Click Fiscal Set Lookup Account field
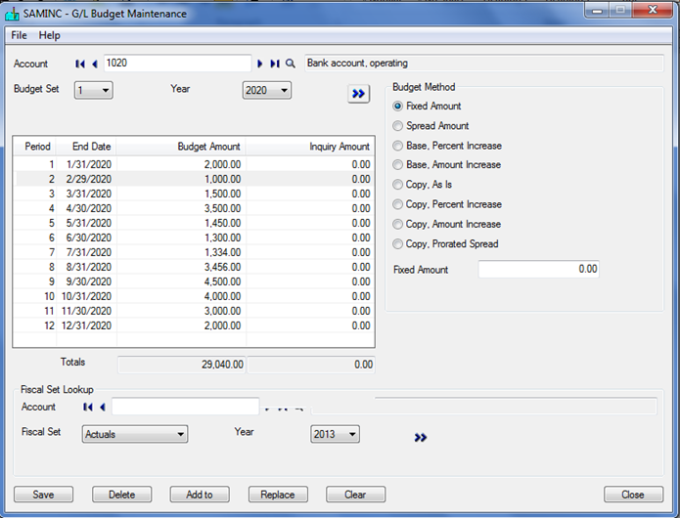The height and width of the screenshot is (518, 680). click(186, 407)
